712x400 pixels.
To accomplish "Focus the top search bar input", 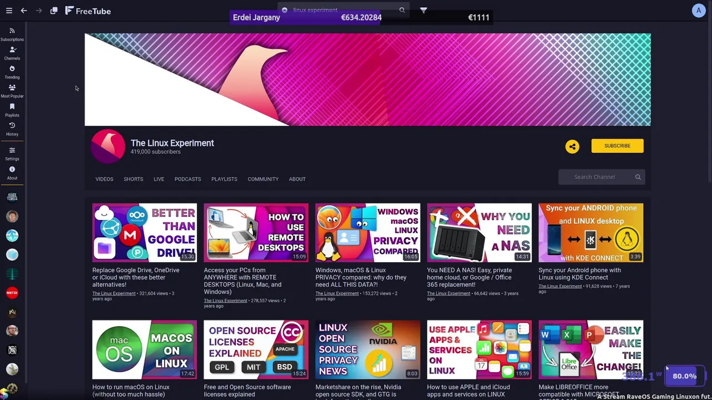I will pos(343,10).
